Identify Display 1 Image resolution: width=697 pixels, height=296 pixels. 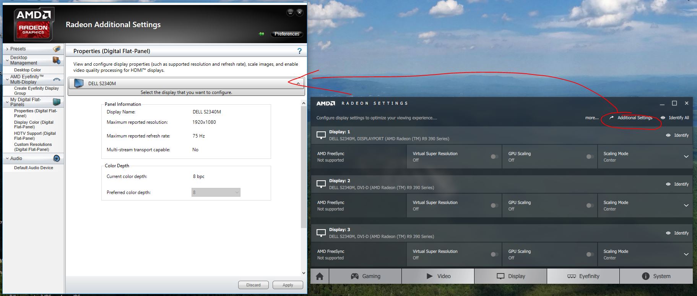(x=677, y=135)
